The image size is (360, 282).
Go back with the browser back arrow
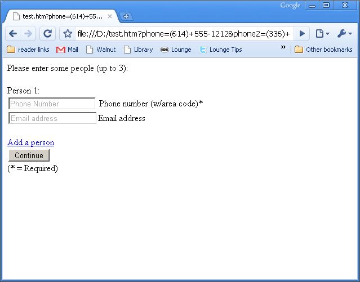click(x=13, y=34)
